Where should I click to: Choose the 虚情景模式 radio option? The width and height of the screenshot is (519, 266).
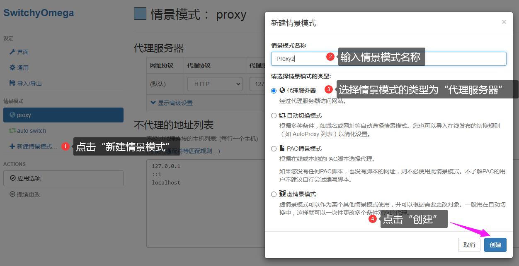(x=274, y=194)
